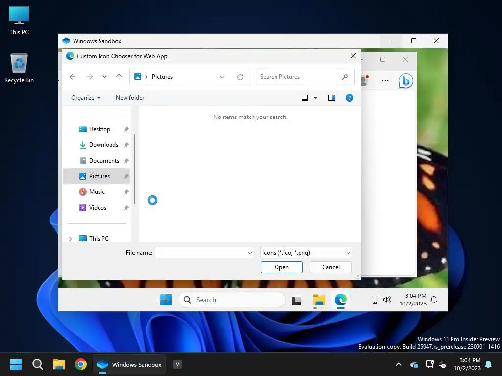This screenshot has height=376, width=502.
Task: Create a New folder
Action: coord(129,98)
